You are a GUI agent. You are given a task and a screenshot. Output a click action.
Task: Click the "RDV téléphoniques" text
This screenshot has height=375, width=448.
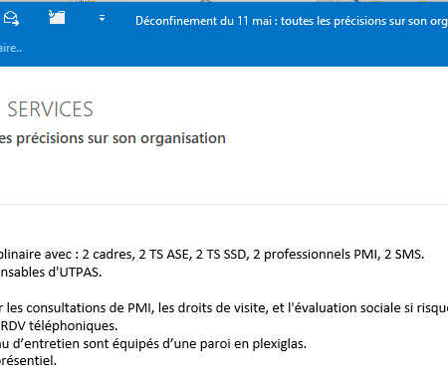click(59, 326)
